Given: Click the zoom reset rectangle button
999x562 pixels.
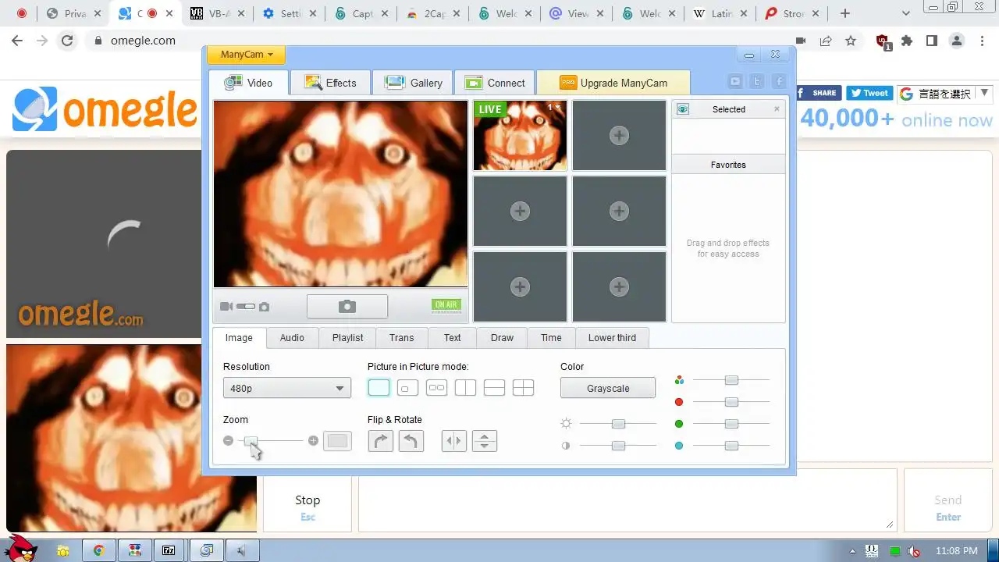Looking at the screenshot, I should coord(337,441).
